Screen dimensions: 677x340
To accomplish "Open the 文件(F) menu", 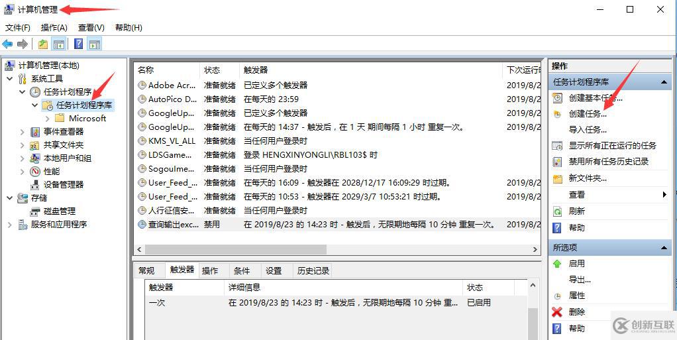I will point(18,28).
